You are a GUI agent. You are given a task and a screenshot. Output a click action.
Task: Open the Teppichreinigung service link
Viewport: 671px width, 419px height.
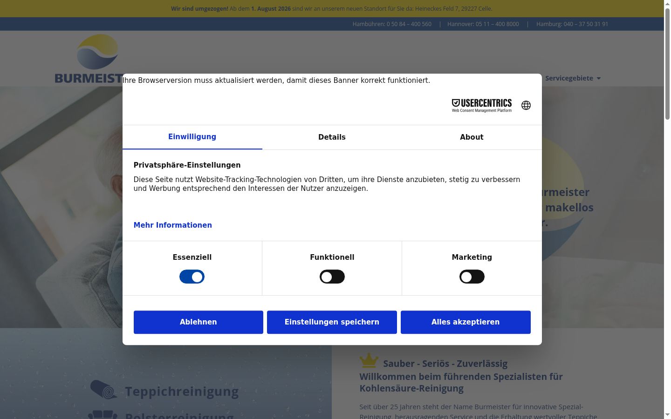(x=182, y=392)
